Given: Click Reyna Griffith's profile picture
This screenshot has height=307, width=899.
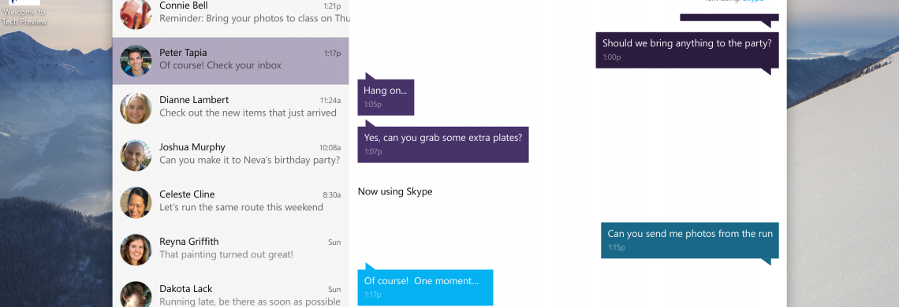Looking at the screenshot, I should click(x=136, y=250).
